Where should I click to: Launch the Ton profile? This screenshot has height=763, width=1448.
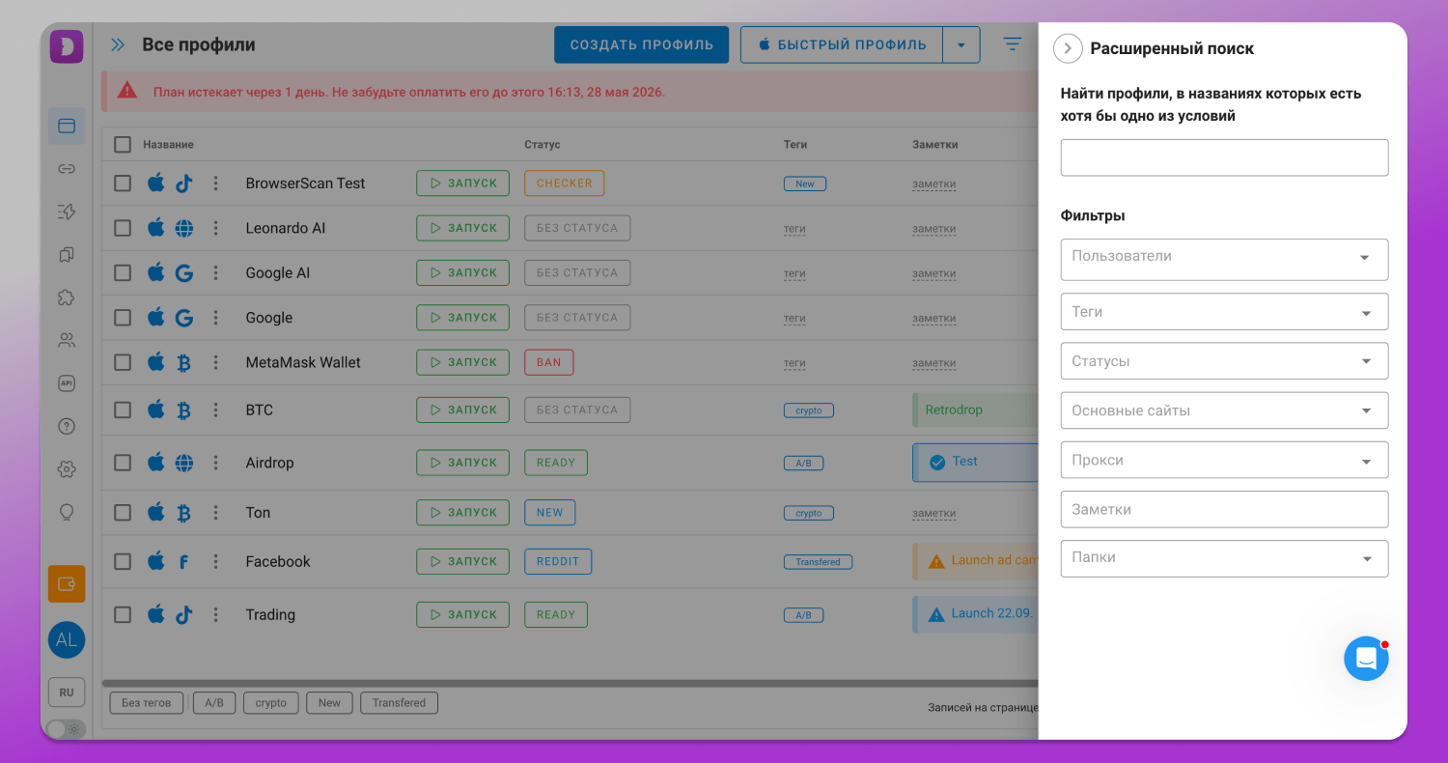click(x=462, y=512)
